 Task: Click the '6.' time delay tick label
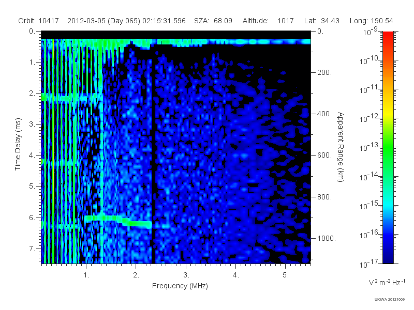point(32,218)
